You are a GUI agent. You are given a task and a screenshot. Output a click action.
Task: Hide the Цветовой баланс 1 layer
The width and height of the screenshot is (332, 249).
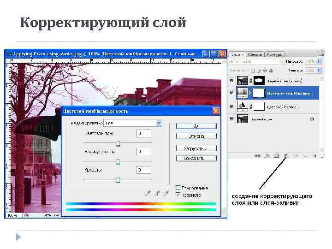pos(231,107)
